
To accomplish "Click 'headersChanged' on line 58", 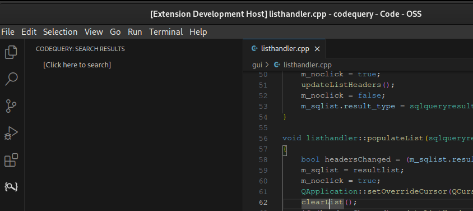I will [x=358, y=159].
